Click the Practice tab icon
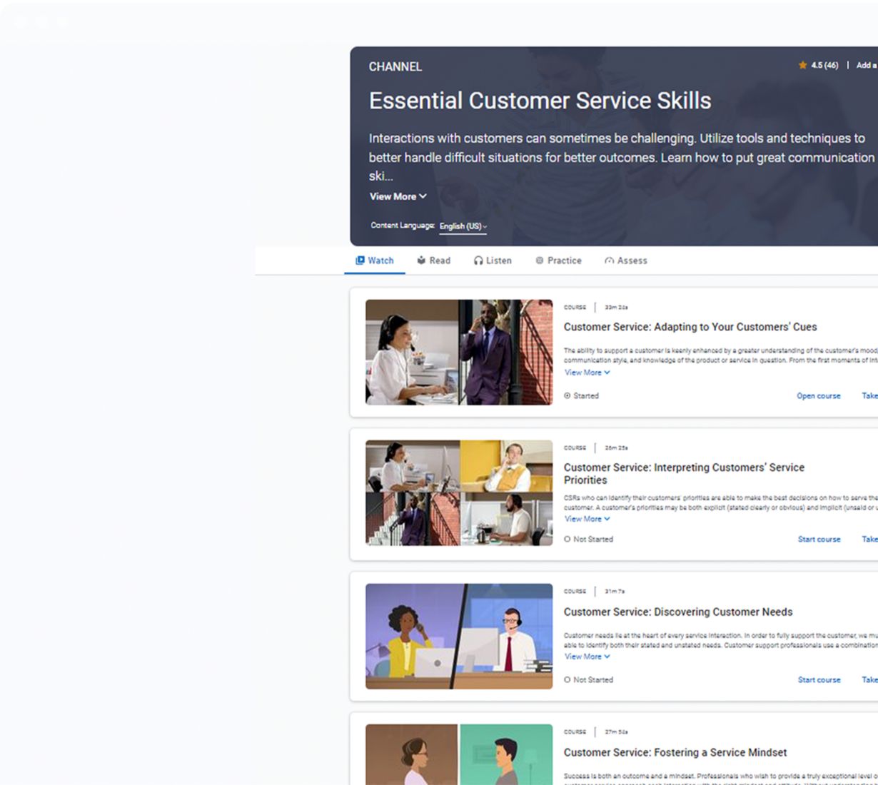The image size is (878, 785). pyautogui.click(x=540, y=260)
